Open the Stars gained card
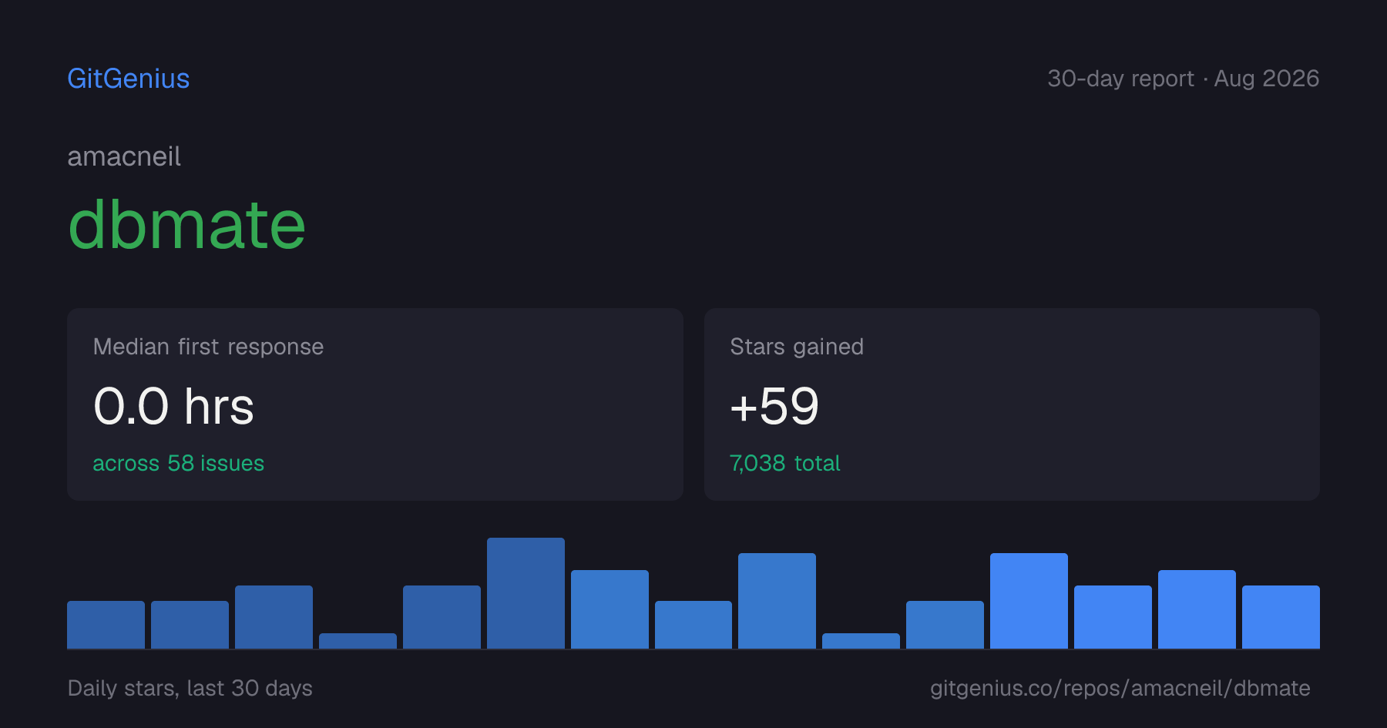The height and width of the screenshot is (728, 1387). (x=1012, y=404)
